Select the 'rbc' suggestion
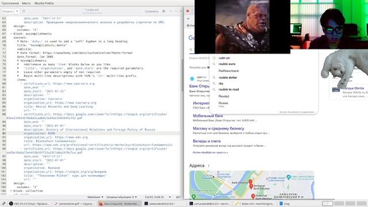368x207 pixels. [221, 83]
